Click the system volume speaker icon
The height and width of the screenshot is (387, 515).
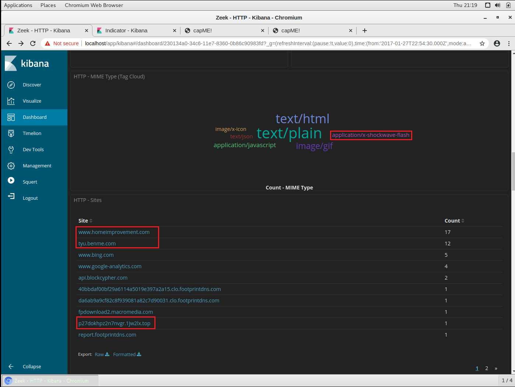click(x=498, y=5)
